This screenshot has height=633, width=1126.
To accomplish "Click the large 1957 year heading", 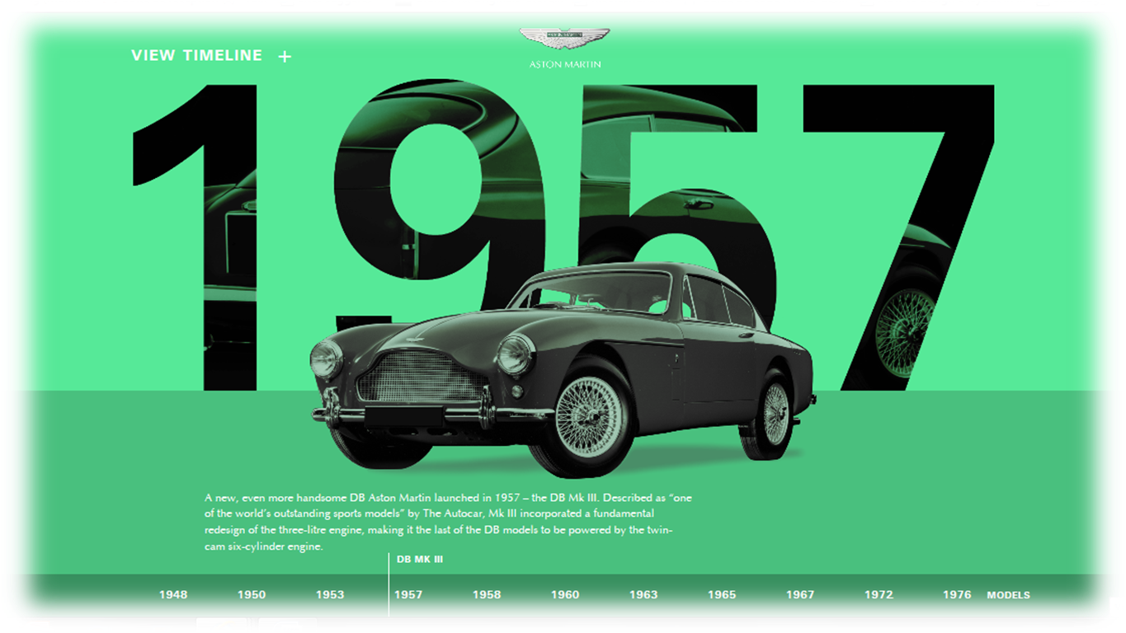I will tap(899, 206).
